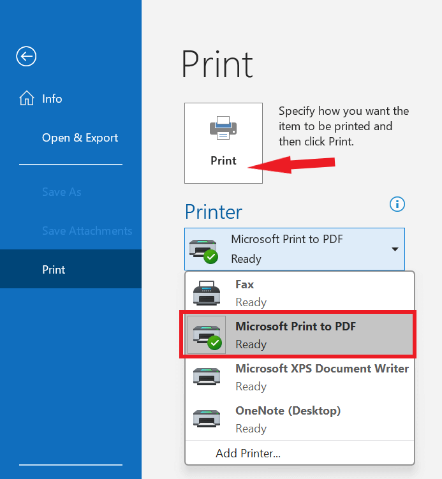442x479 pixels.
Task: Click the OneNote (Desktop) printer icon
Action: tap(207, 419)
